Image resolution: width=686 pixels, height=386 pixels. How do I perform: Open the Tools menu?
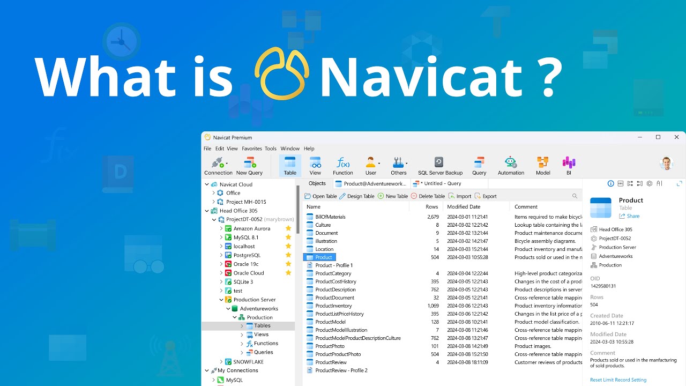tap(271, 149)
